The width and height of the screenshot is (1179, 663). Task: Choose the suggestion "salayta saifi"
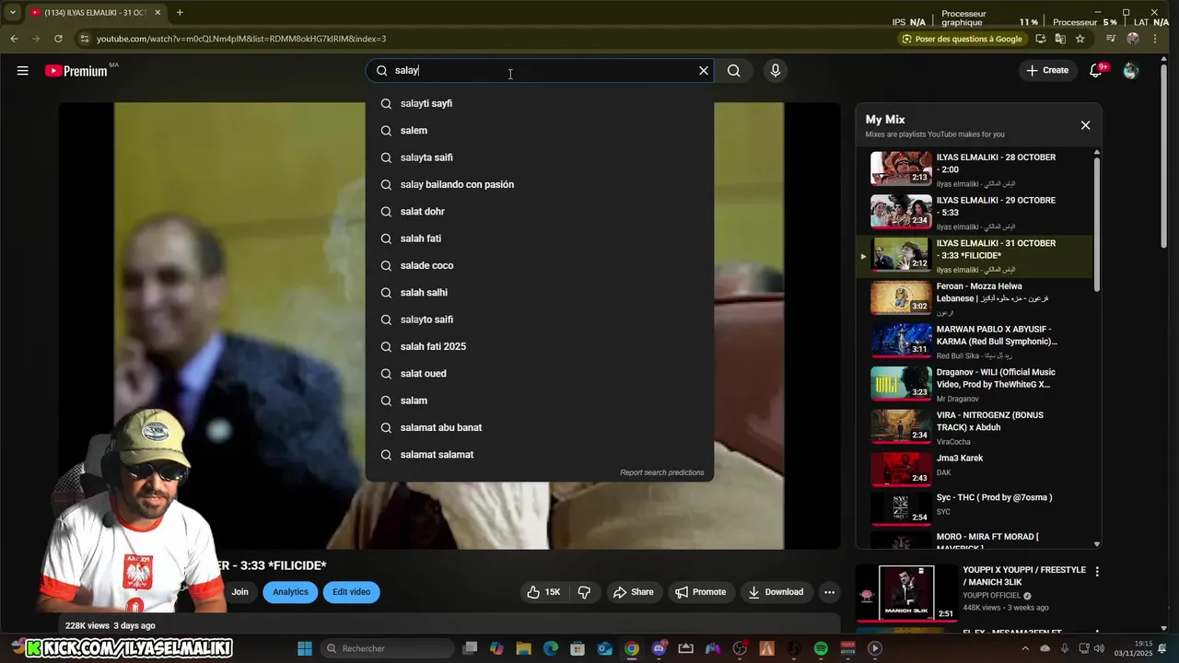tap(540, 157)
